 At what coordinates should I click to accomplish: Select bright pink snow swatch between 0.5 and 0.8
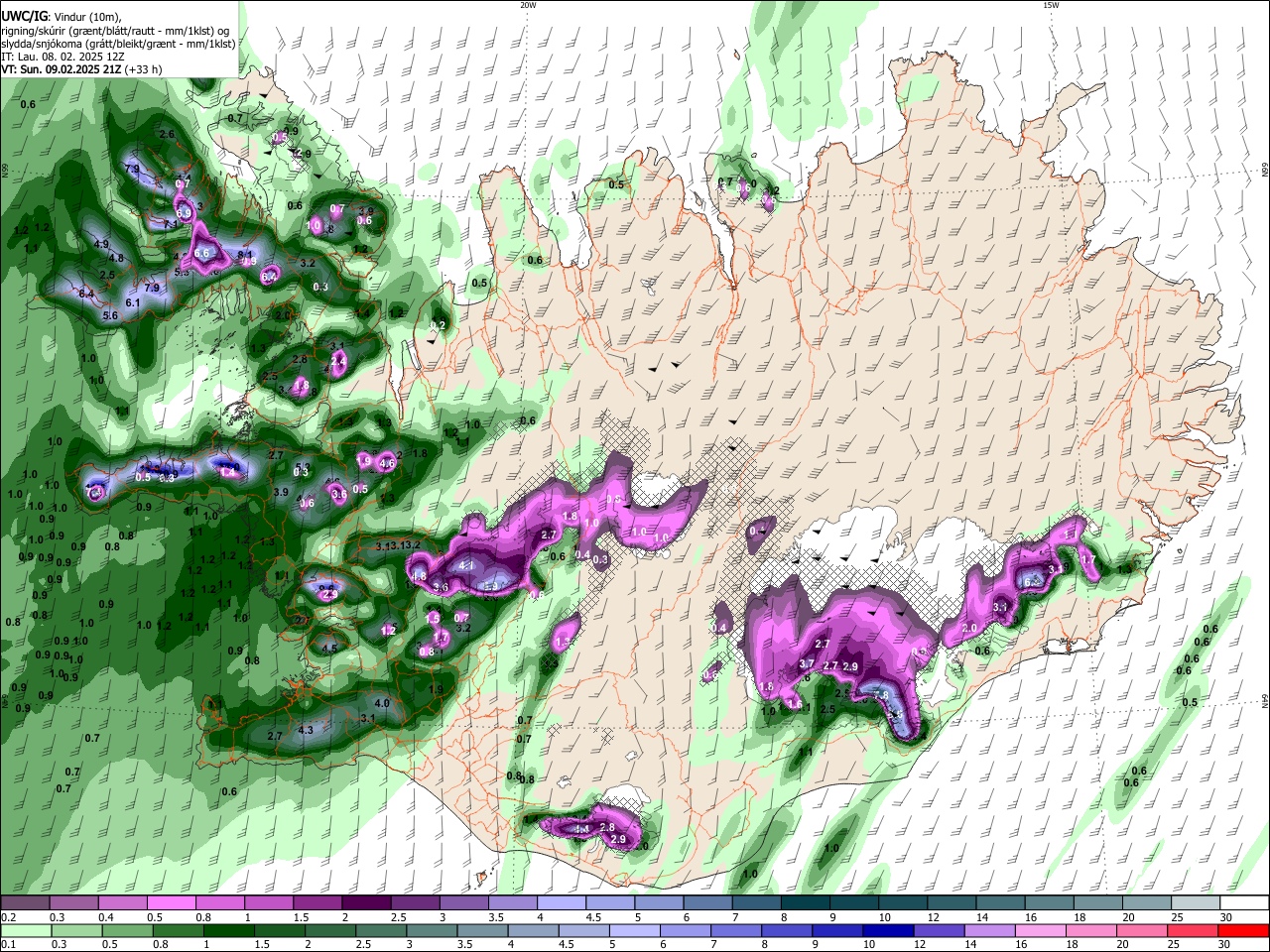click(x=172, y=903)
